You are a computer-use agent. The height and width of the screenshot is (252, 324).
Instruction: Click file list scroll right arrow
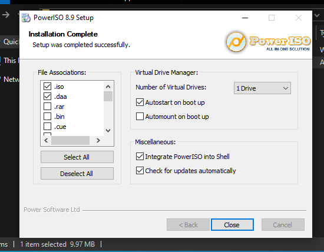coord(98,141)
